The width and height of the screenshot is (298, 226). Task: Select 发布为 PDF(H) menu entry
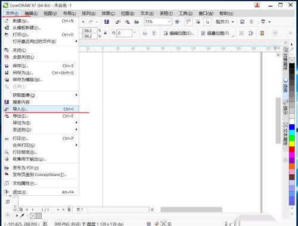coord(41,168)
